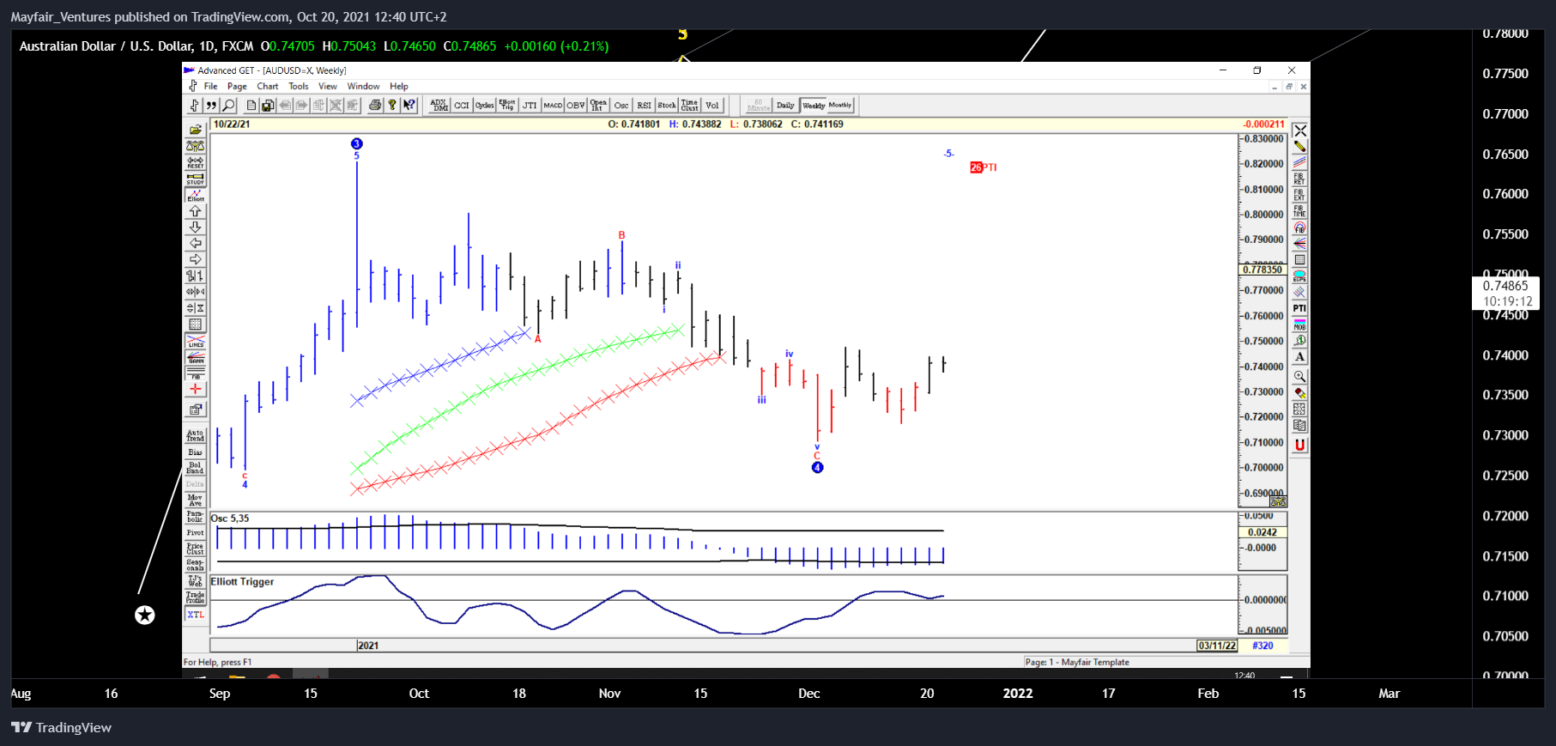
Task: Click the Bol Band button
Action: pyautogui.click(x=196, y=468)
